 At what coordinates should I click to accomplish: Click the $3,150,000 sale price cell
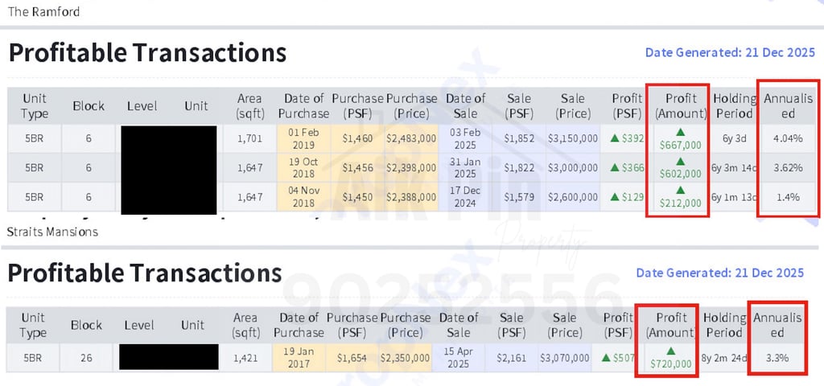click(574, 138)
